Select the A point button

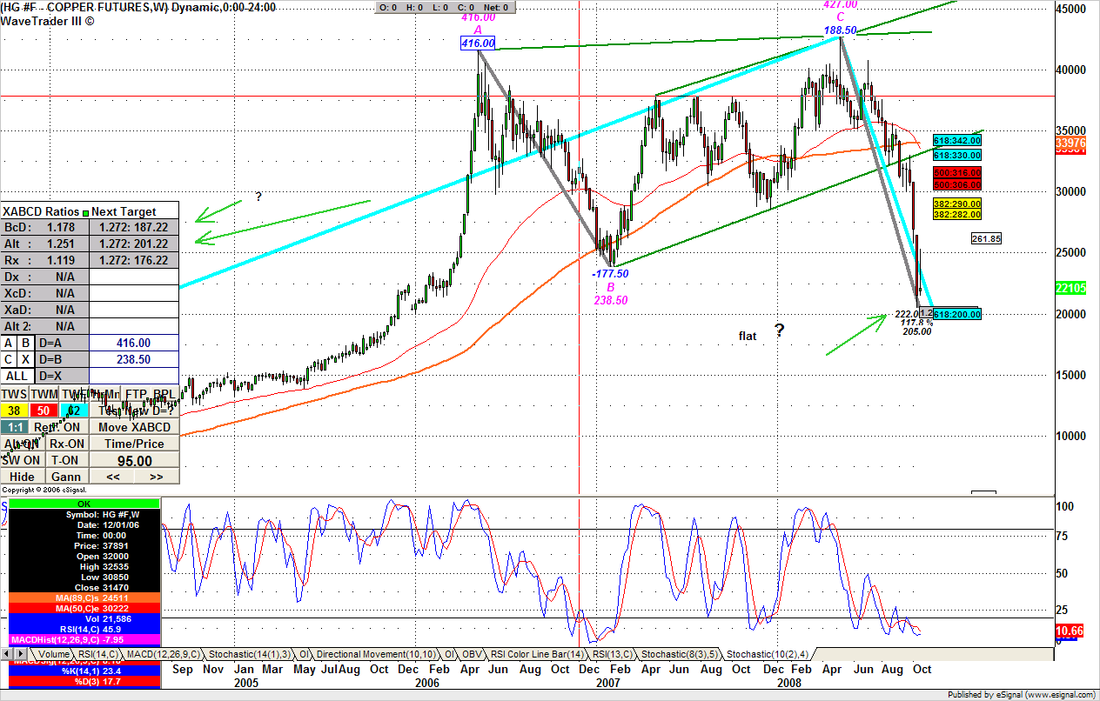pos(9,344)
